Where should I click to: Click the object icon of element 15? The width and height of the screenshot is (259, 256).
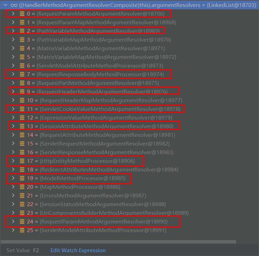[22, 143]
